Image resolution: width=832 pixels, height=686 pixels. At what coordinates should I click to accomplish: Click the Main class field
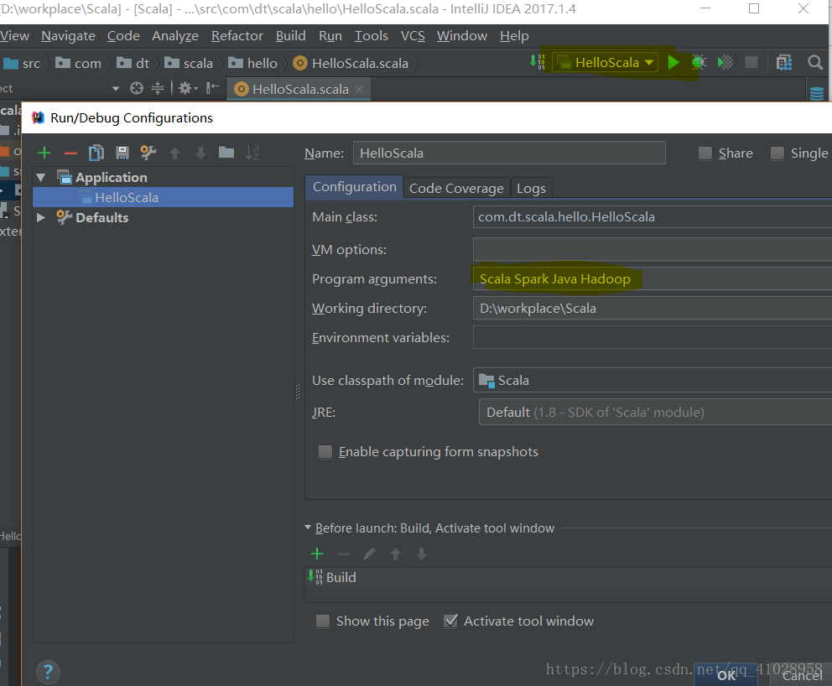pos(653,217)
